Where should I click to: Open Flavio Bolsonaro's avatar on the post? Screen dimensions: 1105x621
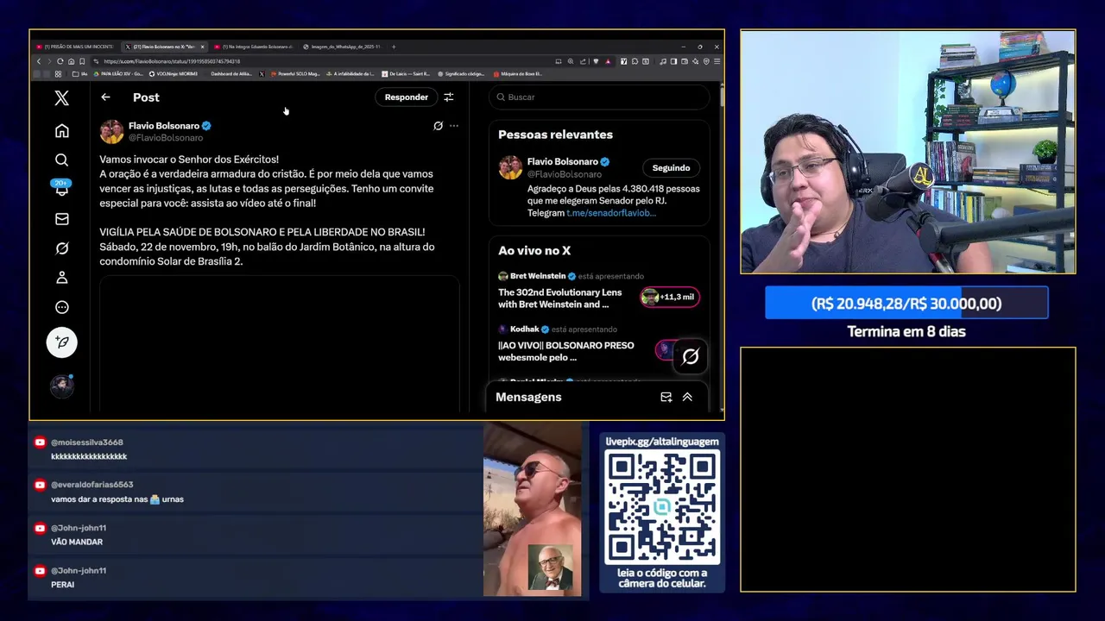[x=111, y=131]
